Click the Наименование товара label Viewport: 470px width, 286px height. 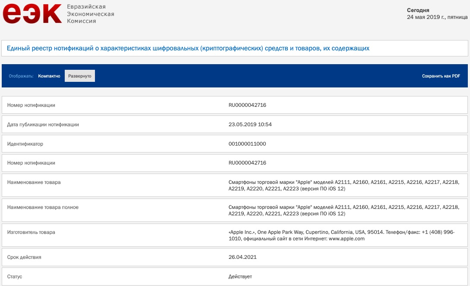point(34,182)
